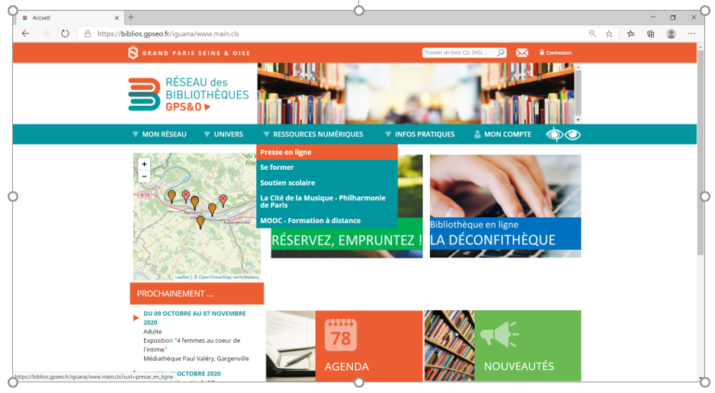Add this page to favorites with the star
715x393 pixels.
click(x=609, y=34)
